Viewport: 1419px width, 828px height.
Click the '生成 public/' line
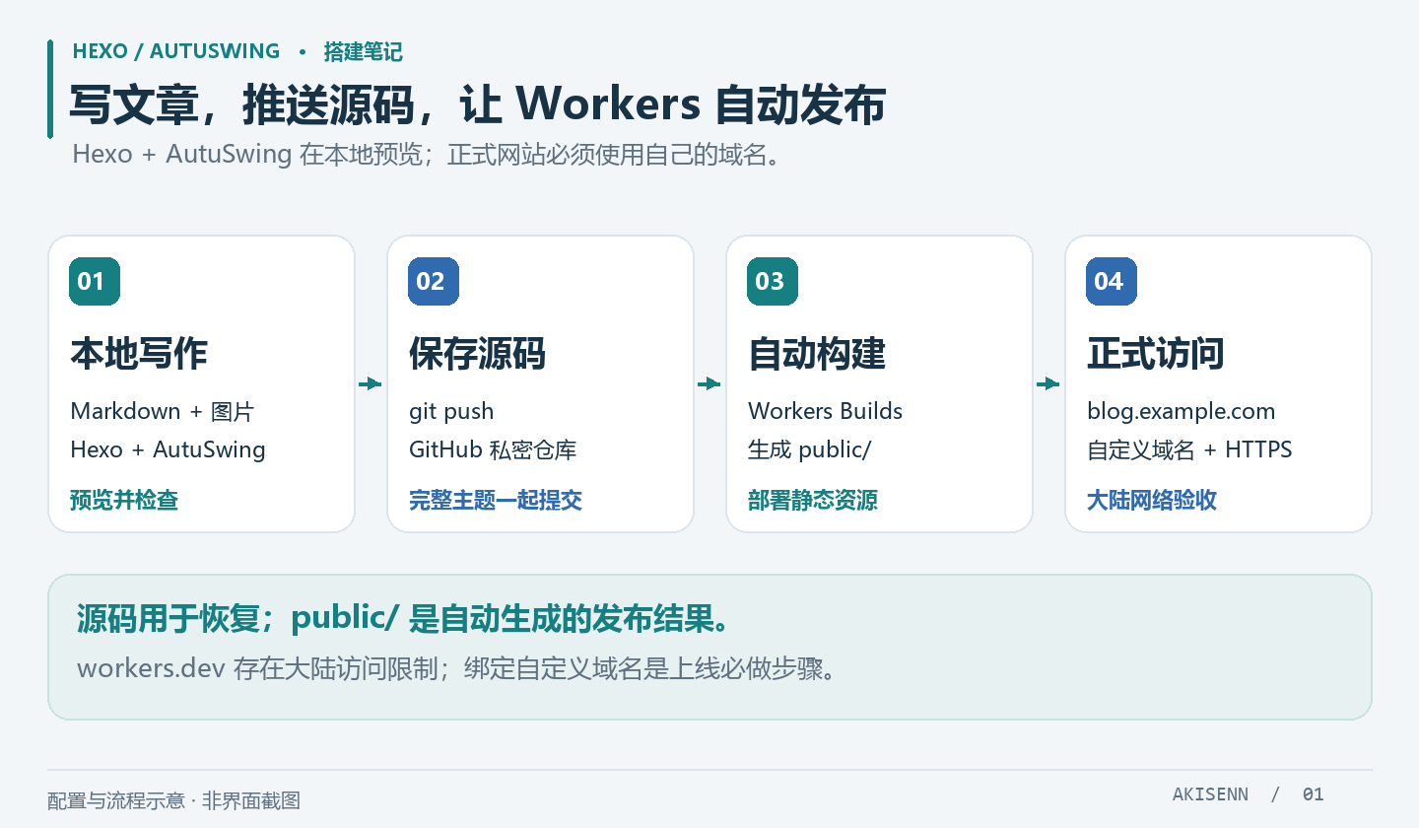pyautogui.click(x=810, y=449)
